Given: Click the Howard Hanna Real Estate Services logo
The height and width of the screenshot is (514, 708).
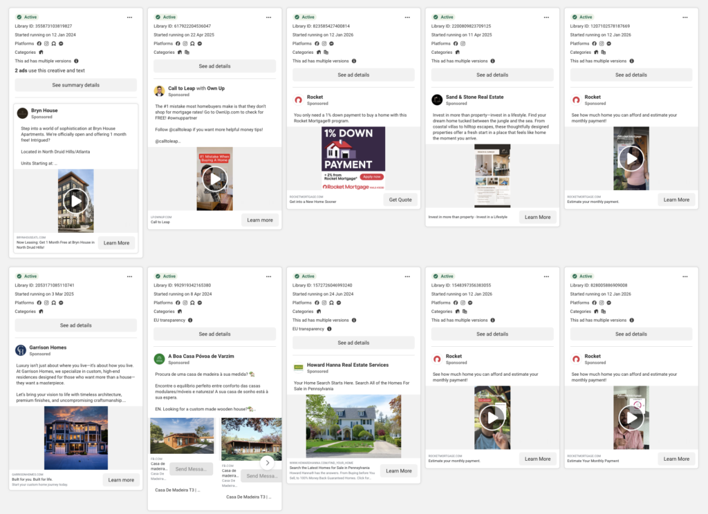Looking at the screenshot, I should coord(299,368).
